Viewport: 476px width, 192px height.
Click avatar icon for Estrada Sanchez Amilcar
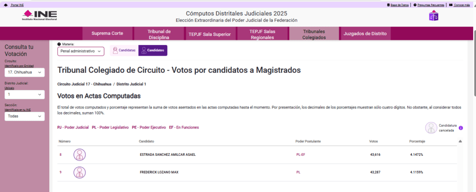pyautogui.click(x=79, y=154)
